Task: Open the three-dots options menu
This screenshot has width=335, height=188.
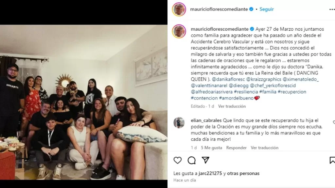Action: [x=332, y=9]
